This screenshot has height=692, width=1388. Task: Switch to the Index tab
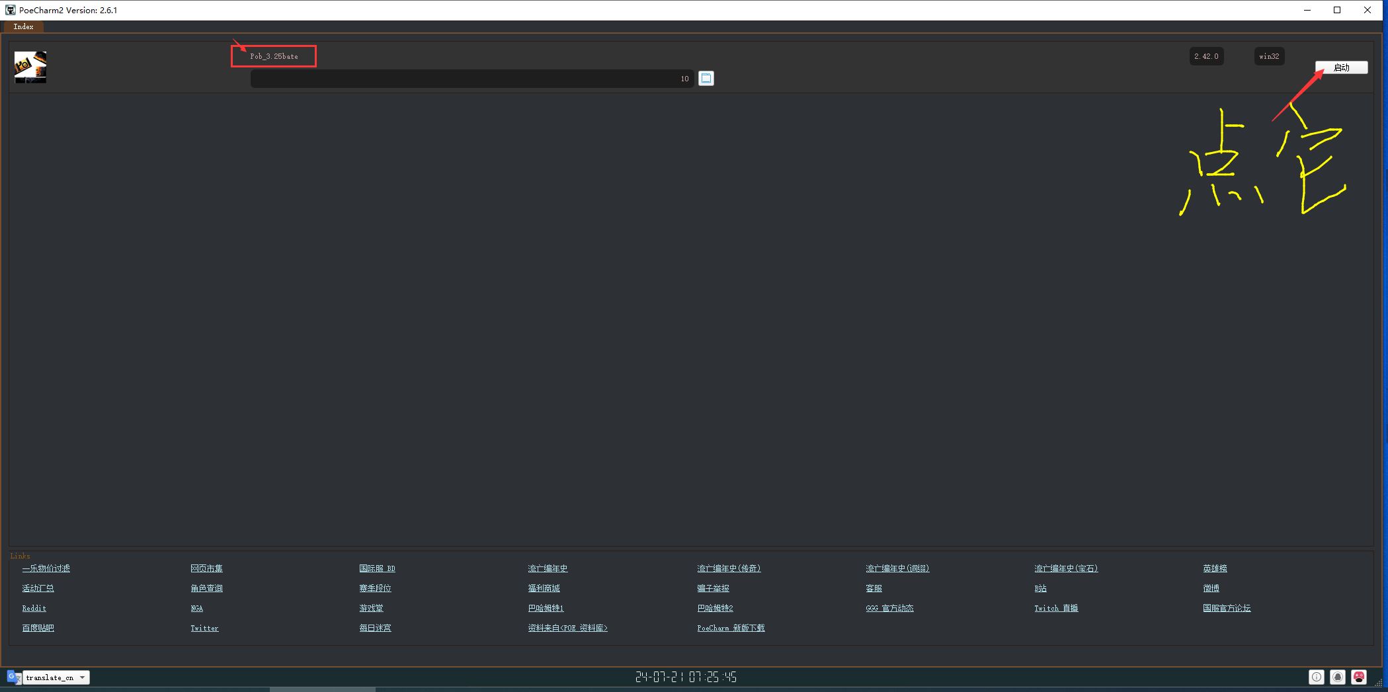click(23, 27)
